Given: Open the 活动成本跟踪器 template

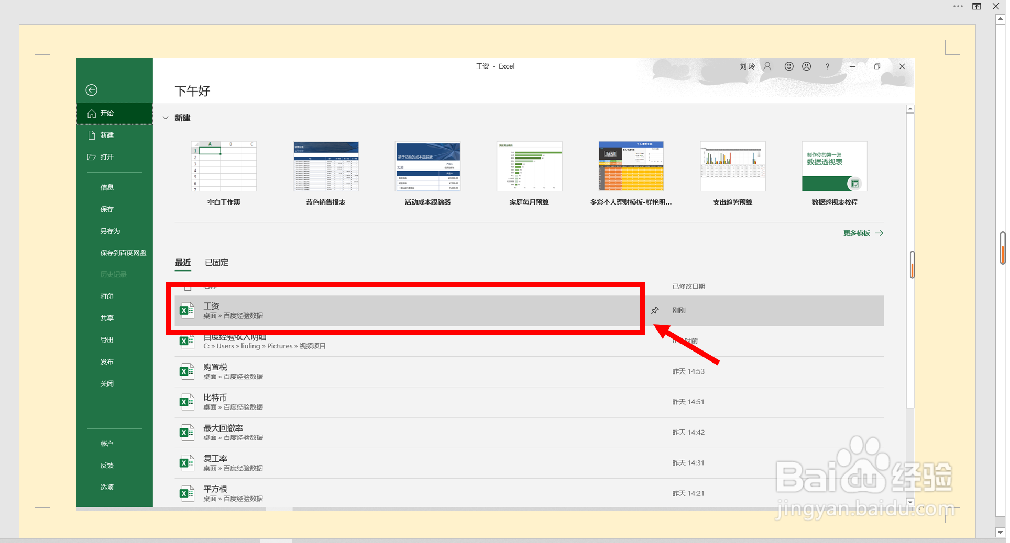Looking at the screenshot, I should (427, 174).
